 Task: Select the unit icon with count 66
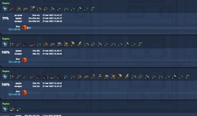pos(32,8)
